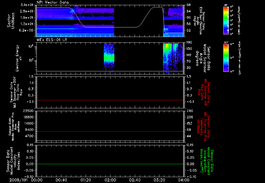Click the 04:00 time axis label

tap(184, 180)
